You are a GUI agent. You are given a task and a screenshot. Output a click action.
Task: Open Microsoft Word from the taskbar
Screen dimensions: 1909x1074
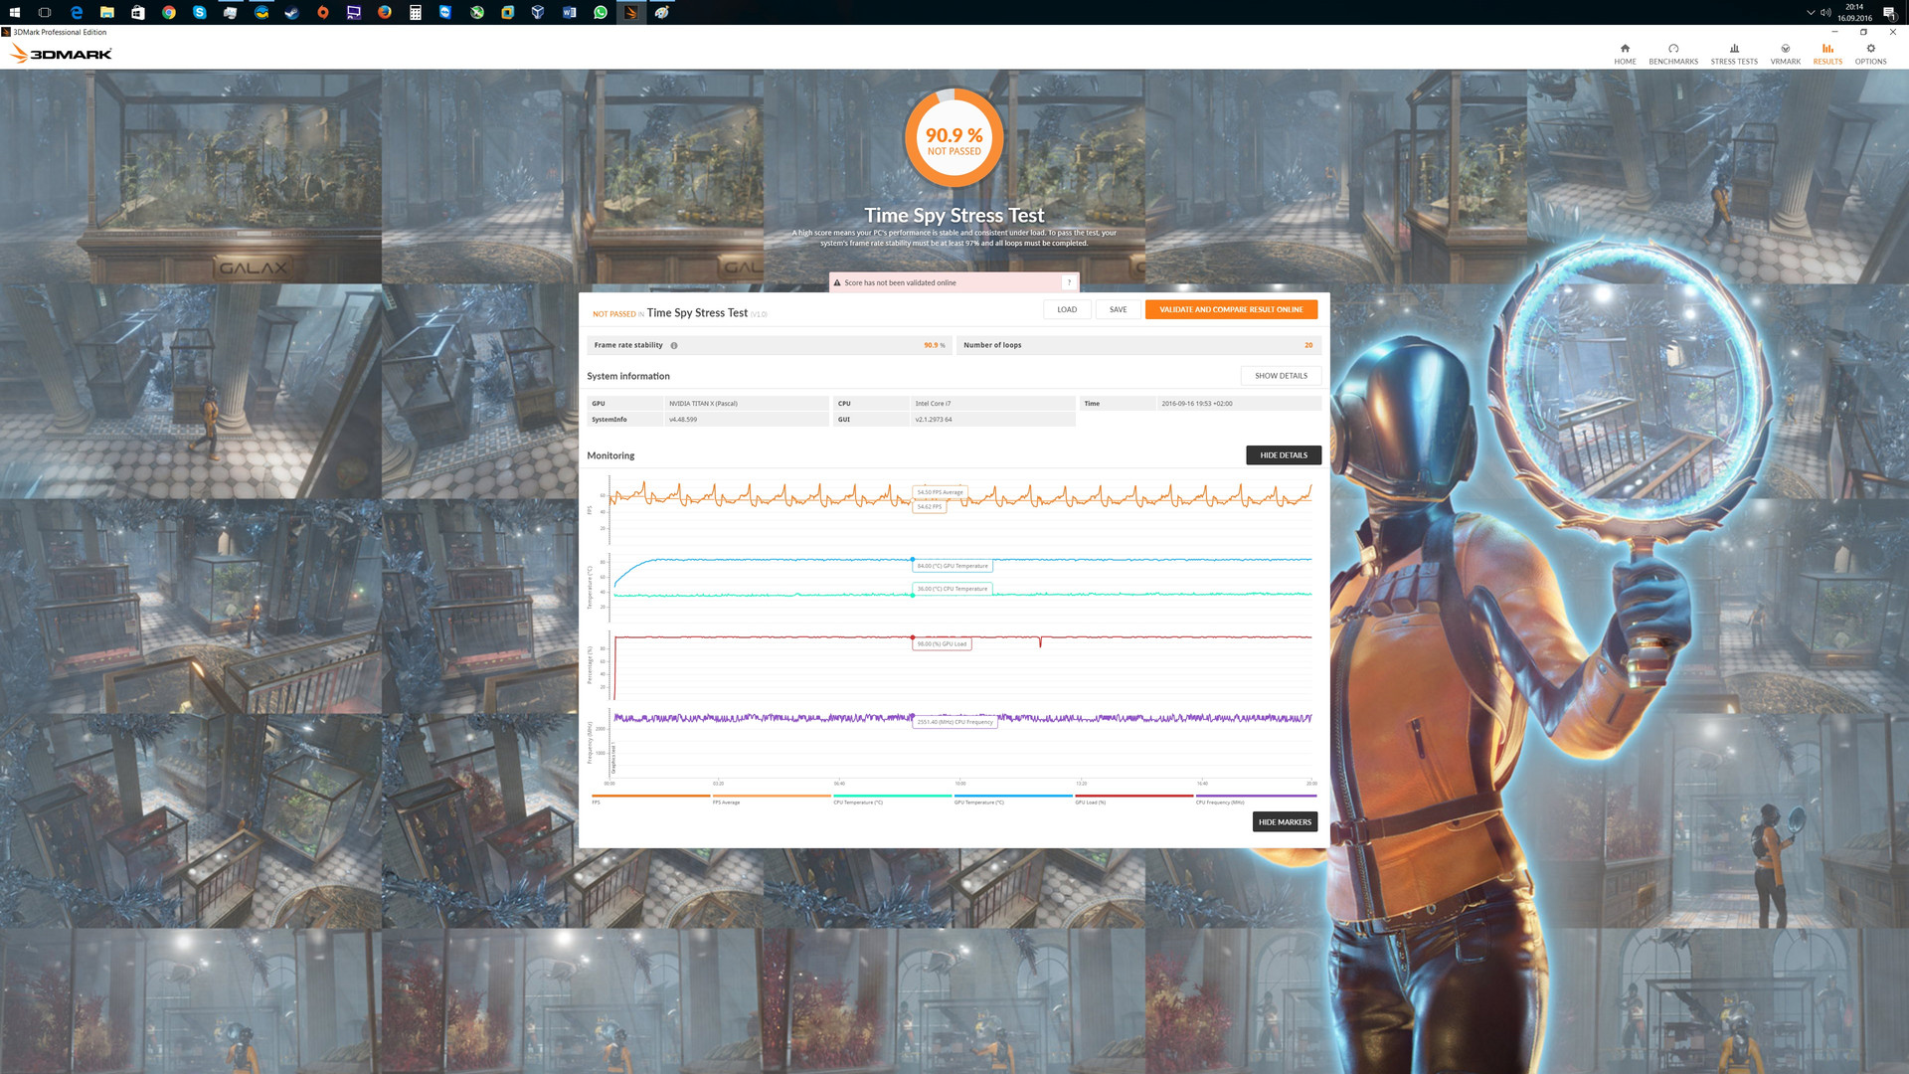[569, 12]
